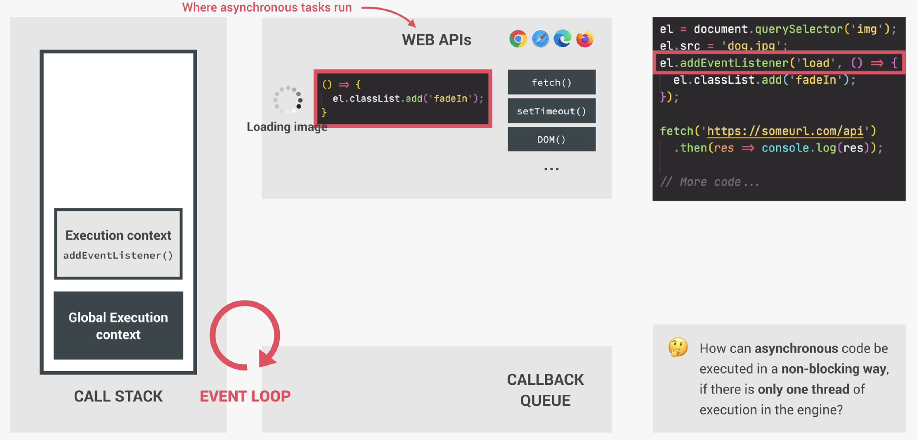Click the three dots below DOM()
The height and width of the screenshot is (440, 917).
tap(552, 169)
